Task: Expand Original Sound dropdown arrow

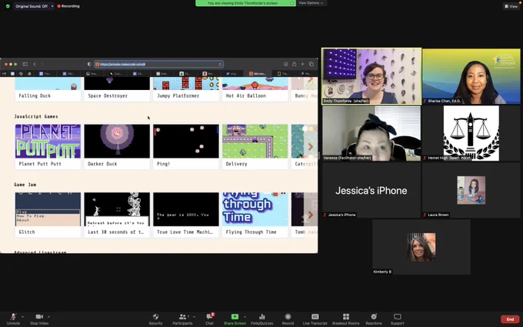Action: (52, 6)
